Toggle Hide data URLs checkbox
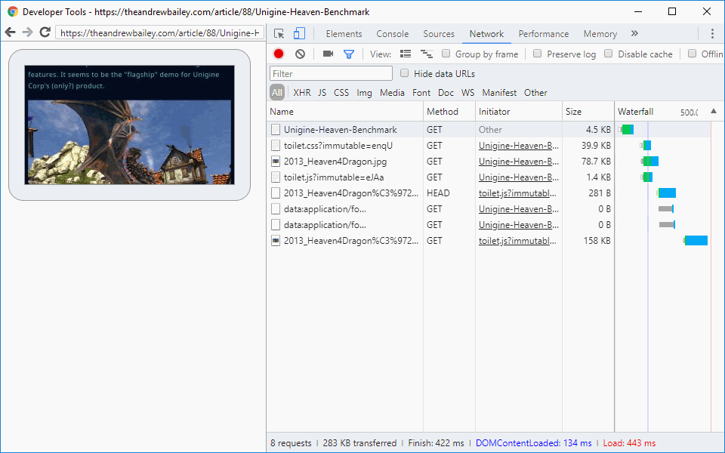Screen dimensions: 725x453 point(405,73)
